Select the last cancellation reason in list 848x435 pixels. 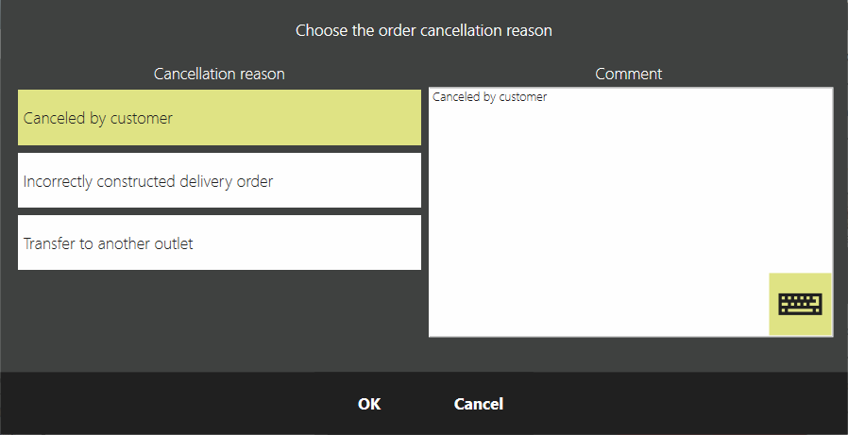[x=219, y=243]
